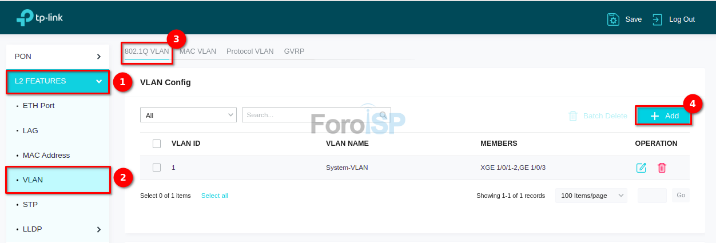
Task: Click the edit icon for System-VLAN
Action: click(x=641, y=168)
